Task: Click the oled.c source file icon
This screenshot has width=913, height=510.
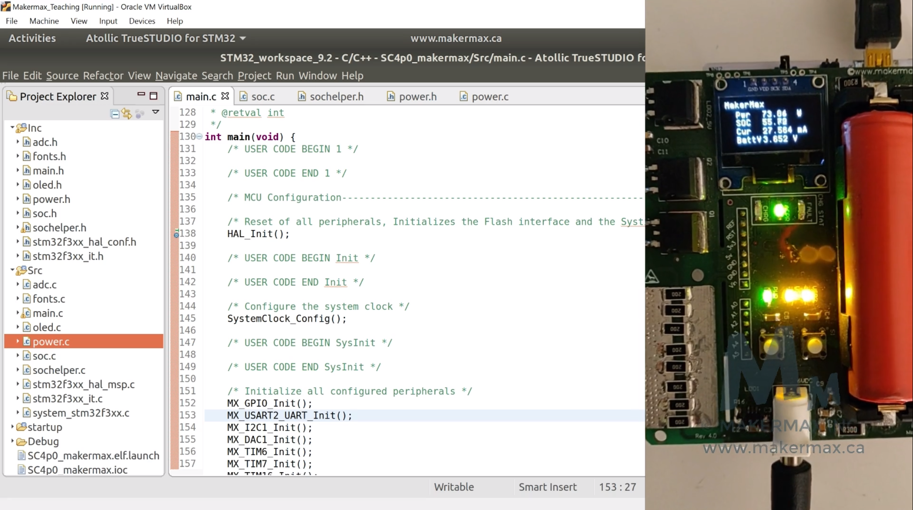Action: click(x=27, y=327)
